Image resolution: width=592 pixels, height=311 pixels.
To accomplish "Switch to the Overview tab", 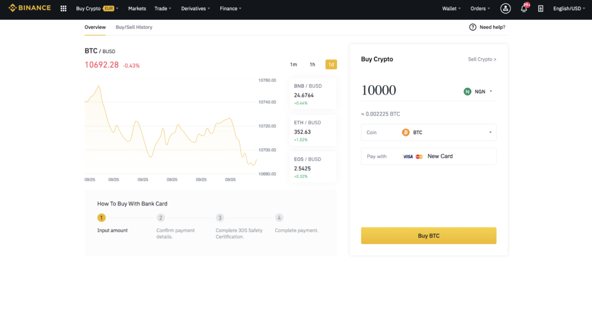I will 95,27.
